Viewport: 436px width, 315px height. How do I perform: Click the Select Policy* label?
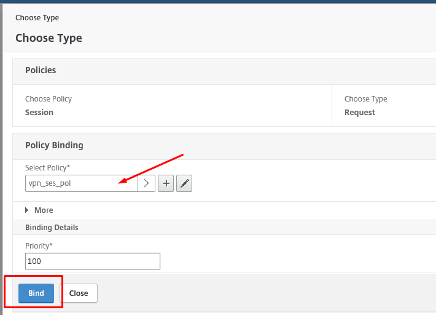(47, 168)
